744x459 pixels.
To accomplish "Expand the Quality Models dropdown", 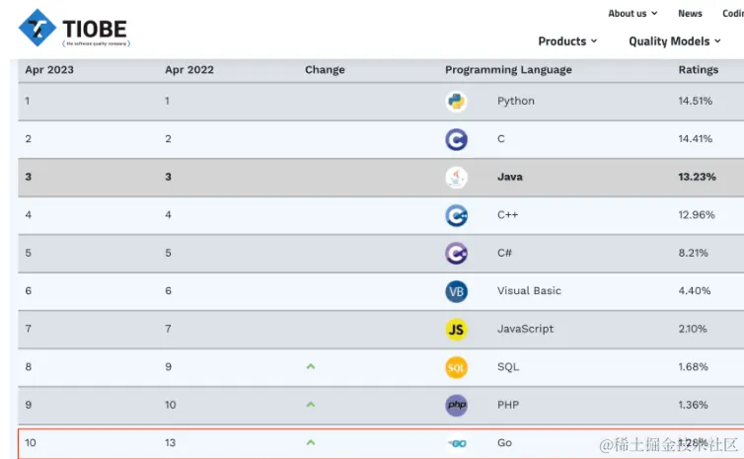I will (674, 41).
